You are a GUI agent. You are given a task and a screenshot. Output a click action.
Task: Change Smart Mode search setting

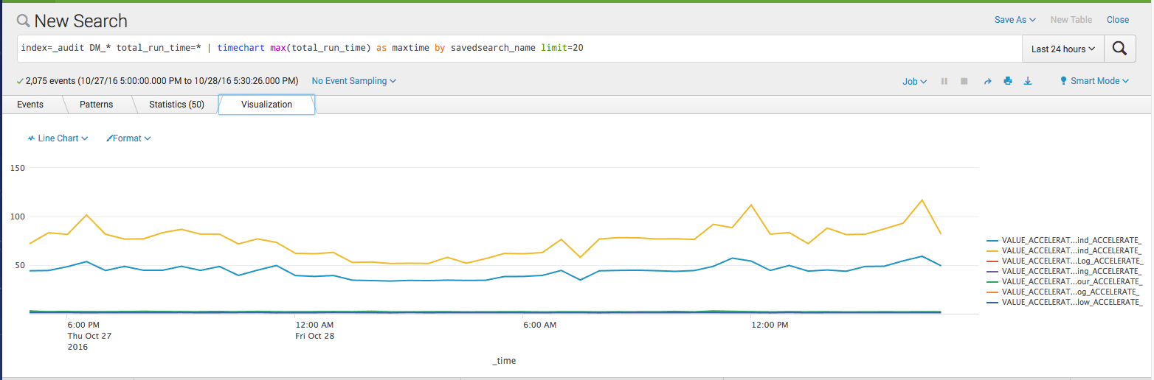1094,81
